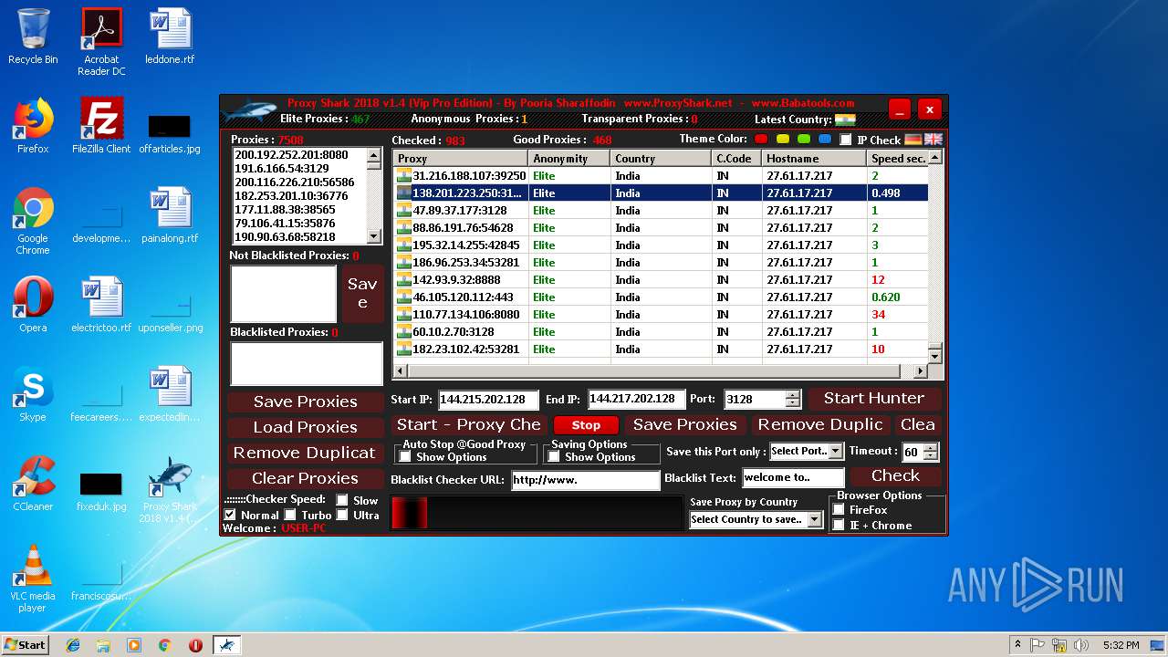Enable Slow checker speed
Viewport: 1168px width, 657px height.
(x=342, y=500)
